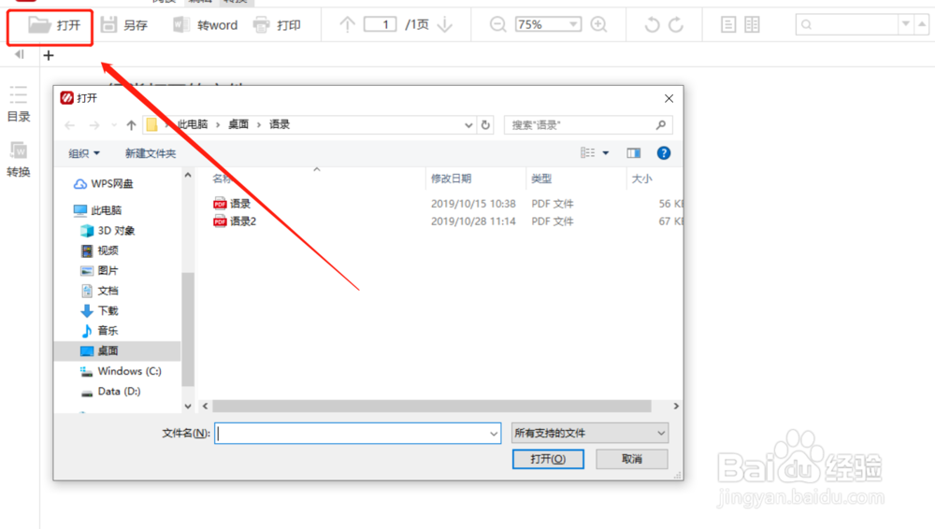Screen dimensions: 935x529
Task: Click the horizontal scrollbar in file list
Action: [432, 407]
